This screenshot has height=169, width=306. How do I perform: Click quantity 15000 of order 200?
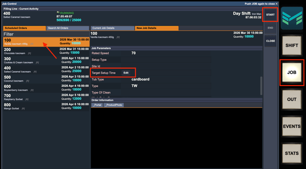75,53
